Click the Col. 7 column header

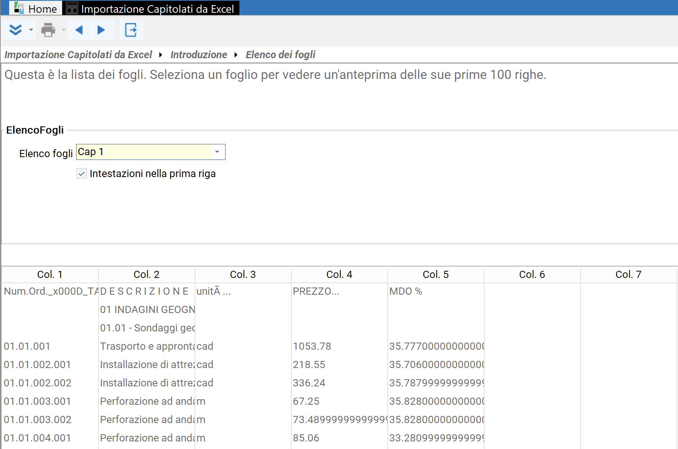point(629,274)
